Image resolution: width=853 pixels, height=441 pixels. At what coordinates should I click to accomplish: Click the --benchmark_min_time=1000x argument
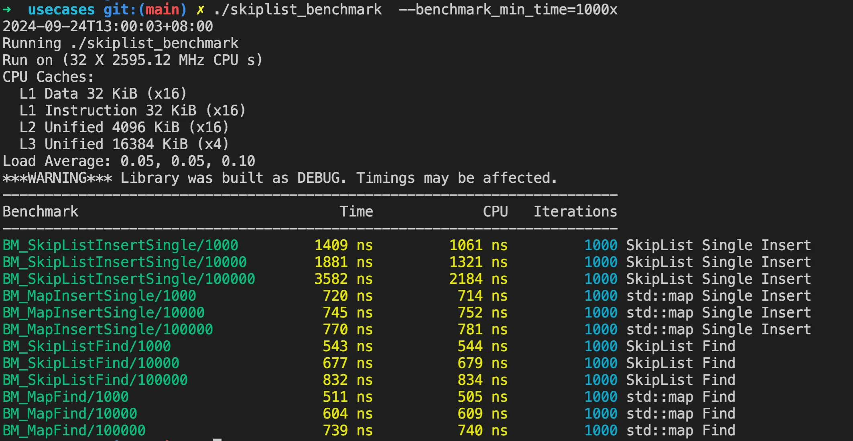point(508,10)
